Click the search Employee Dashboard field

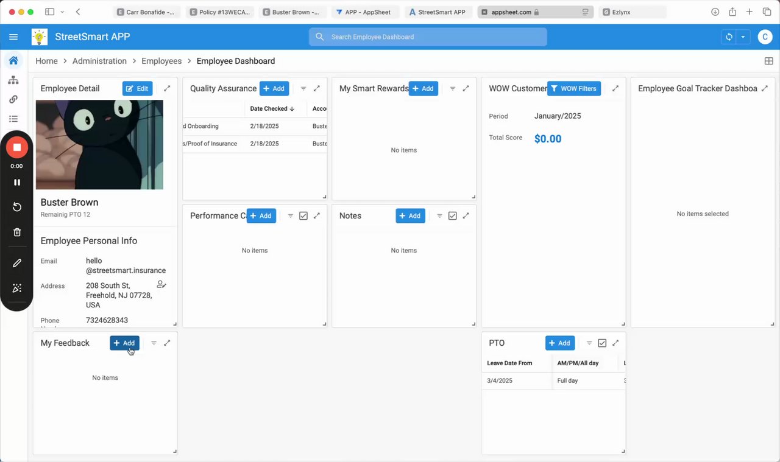tap(428, 37)
